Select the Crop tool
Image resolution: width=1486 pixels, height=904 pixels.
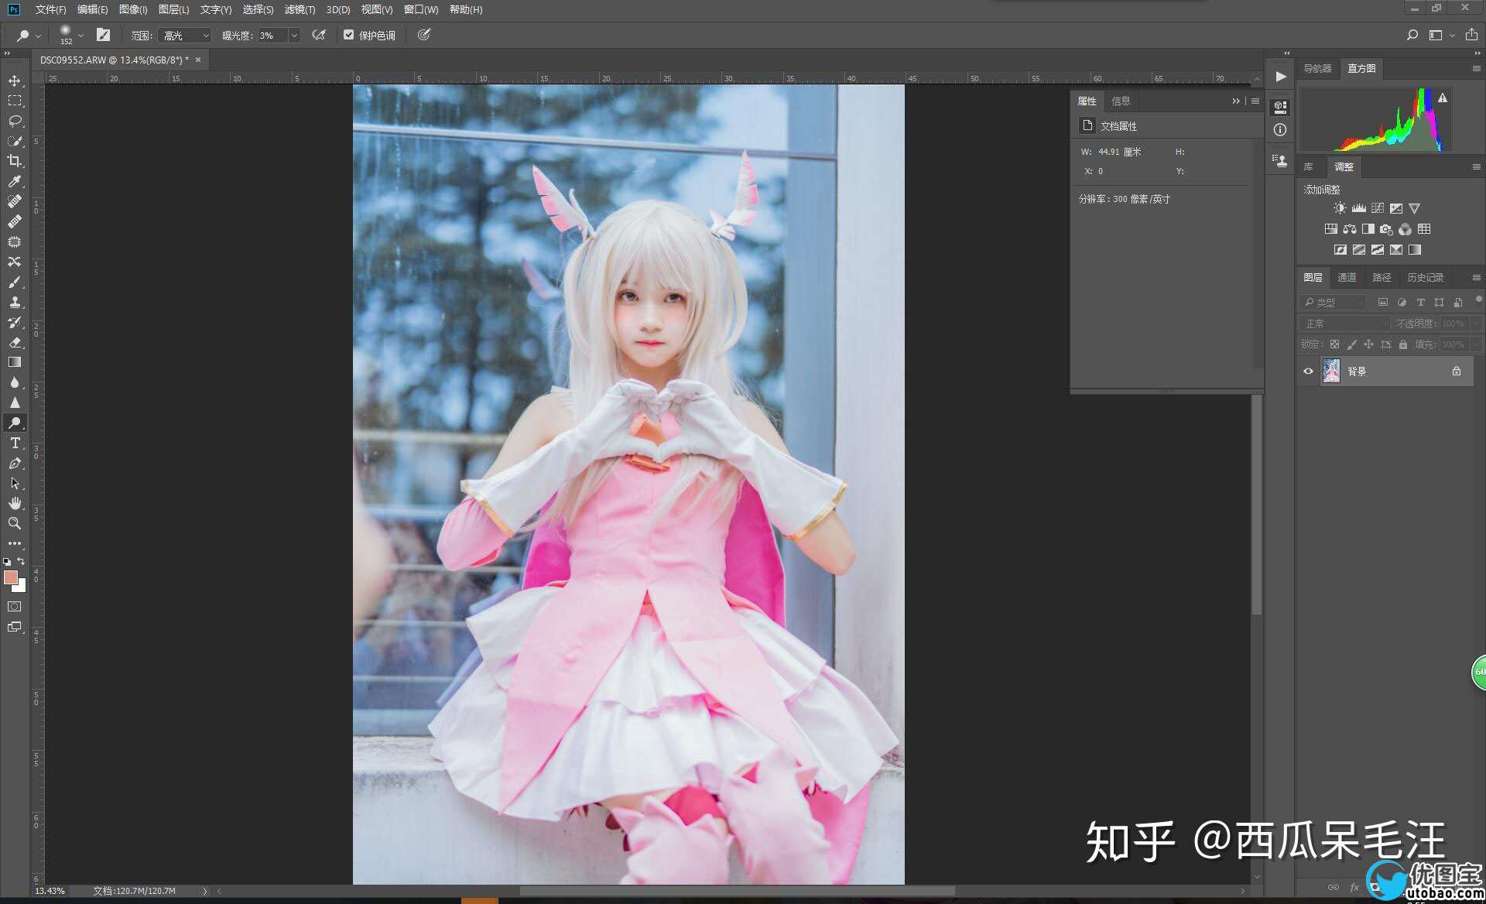click(15, 161)
